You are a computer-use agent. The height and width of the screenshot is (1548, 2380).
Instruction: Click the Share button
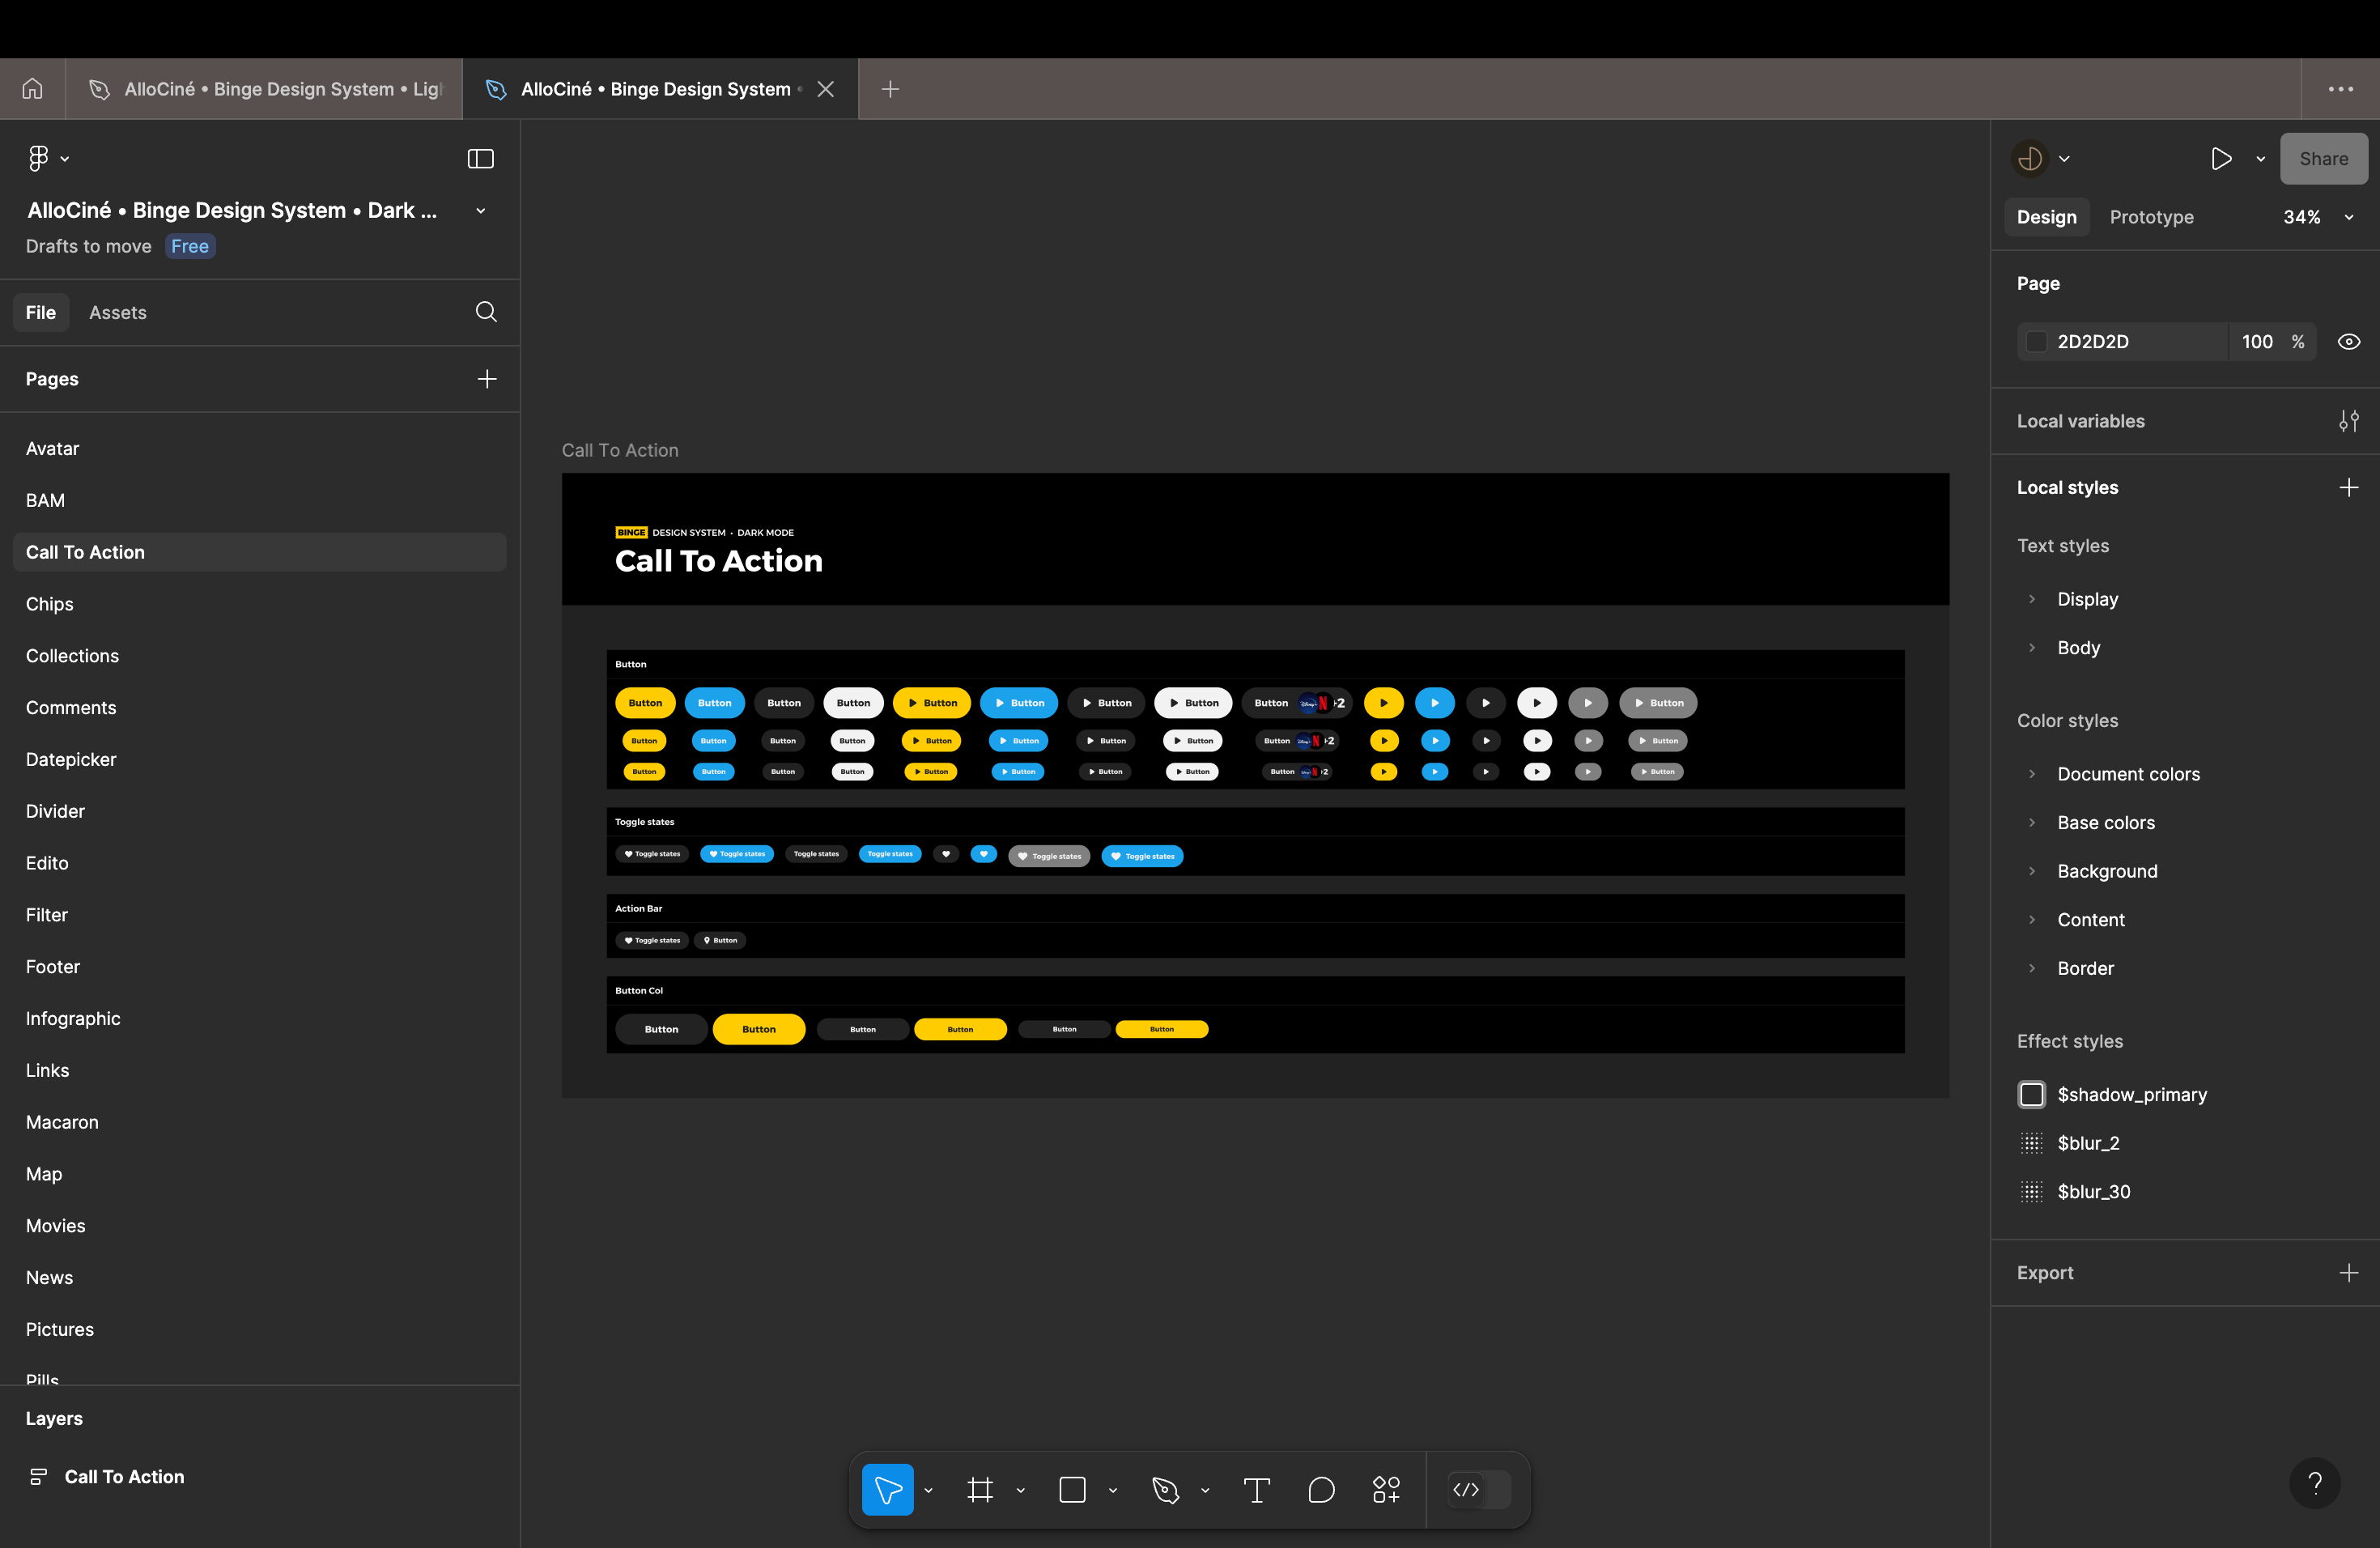click(2323, 159)
